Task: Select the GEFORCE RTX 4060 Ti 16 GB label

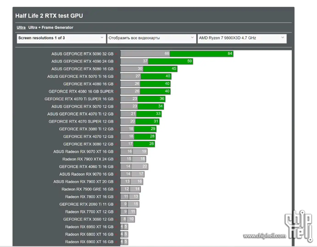Action: 86,167
